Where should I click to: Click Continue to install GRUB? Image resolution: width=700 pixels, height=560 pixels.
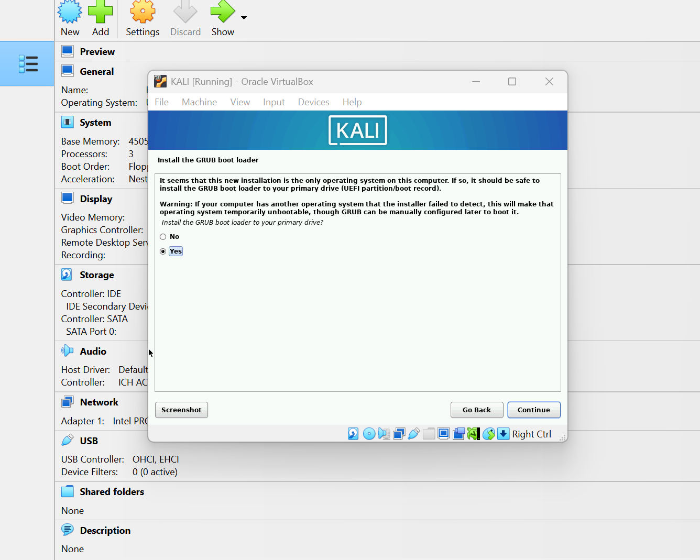(534, 410)
